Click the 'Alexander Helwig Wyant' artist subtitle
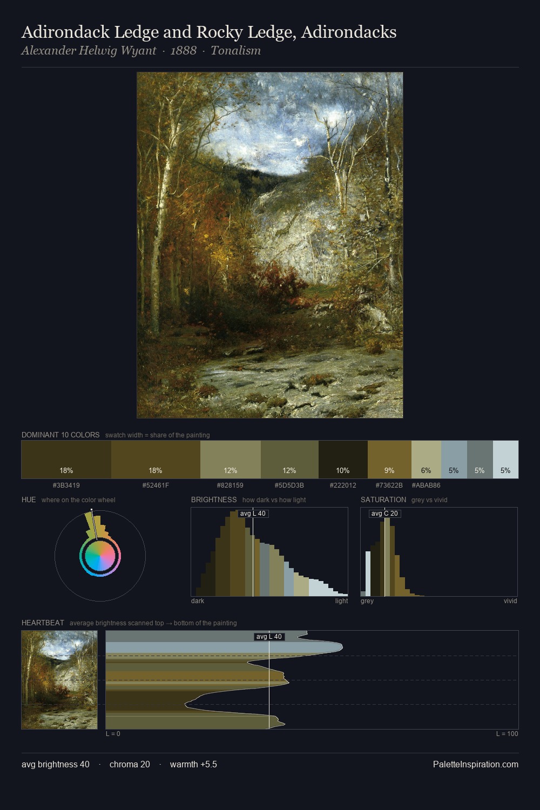Viewport: 540px width, 810px height. (x=89, y=51)
